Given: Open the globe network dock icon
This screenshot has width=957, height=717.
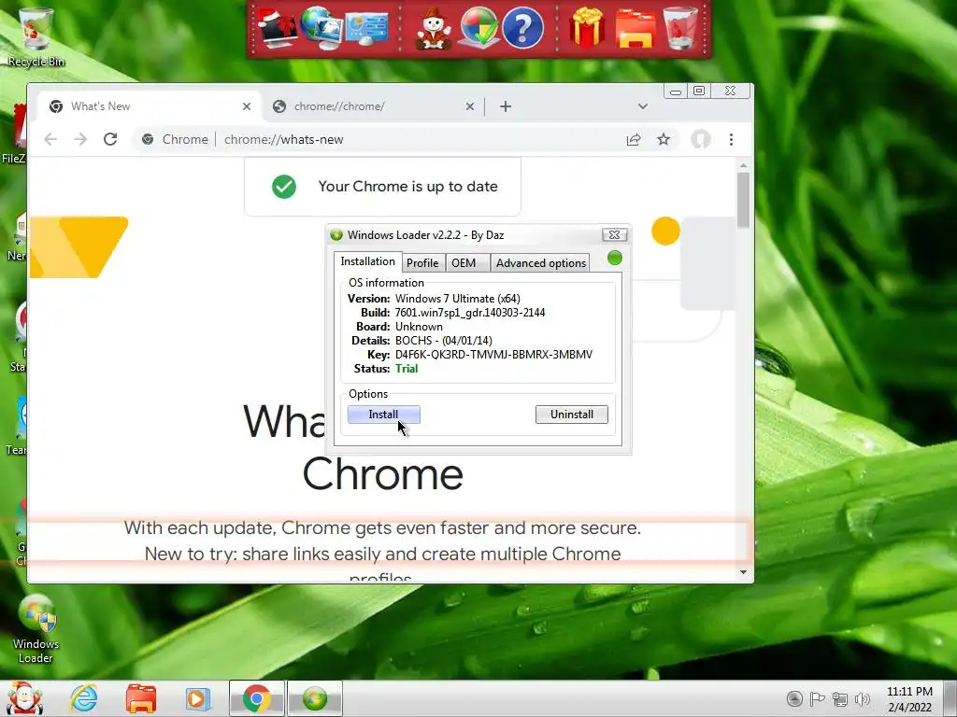Looking at the screenshot, I should (x=321, y=27).
